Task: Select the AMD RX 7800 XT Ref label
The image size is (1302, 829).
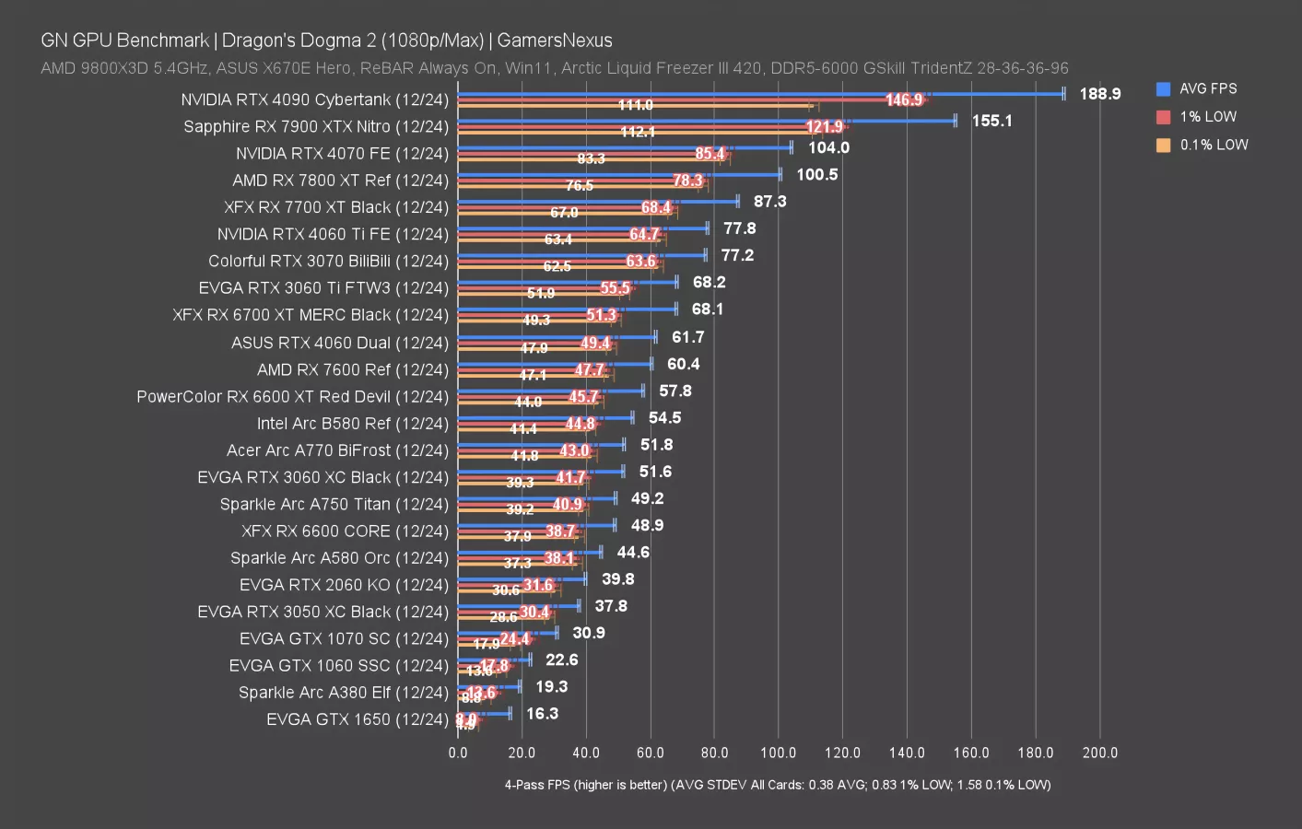Action: (340, 181)
